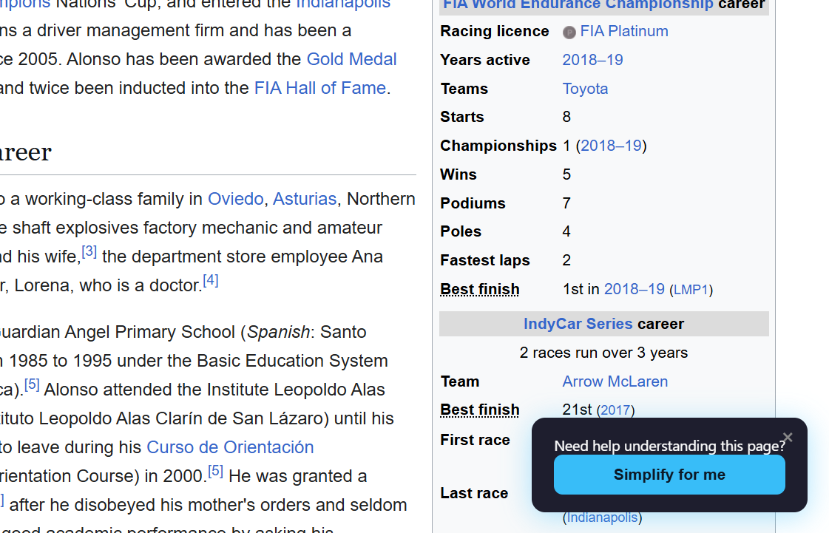Image resolution: width=829 pixels, height=533 pixels.
Task: Open the 2017 season link
Action: (x=615, y=410)
